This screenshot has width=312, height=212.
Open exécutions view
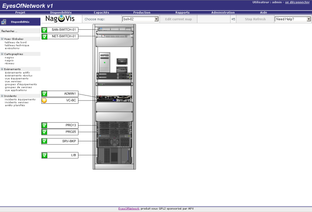point(12,48)
